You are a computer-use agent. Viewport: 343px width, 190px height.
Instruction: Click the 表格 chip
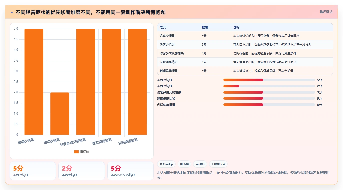[x=184, y=164]
